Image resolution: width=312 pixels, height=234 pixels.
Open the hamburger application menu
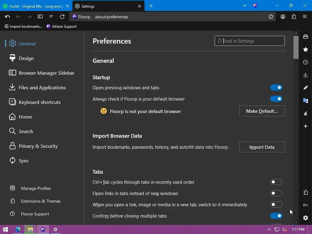(305, 17)
